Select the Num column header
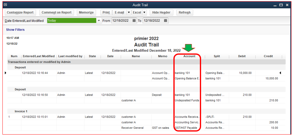The height and width of the screenshot is (137, 296). (14, 56)
